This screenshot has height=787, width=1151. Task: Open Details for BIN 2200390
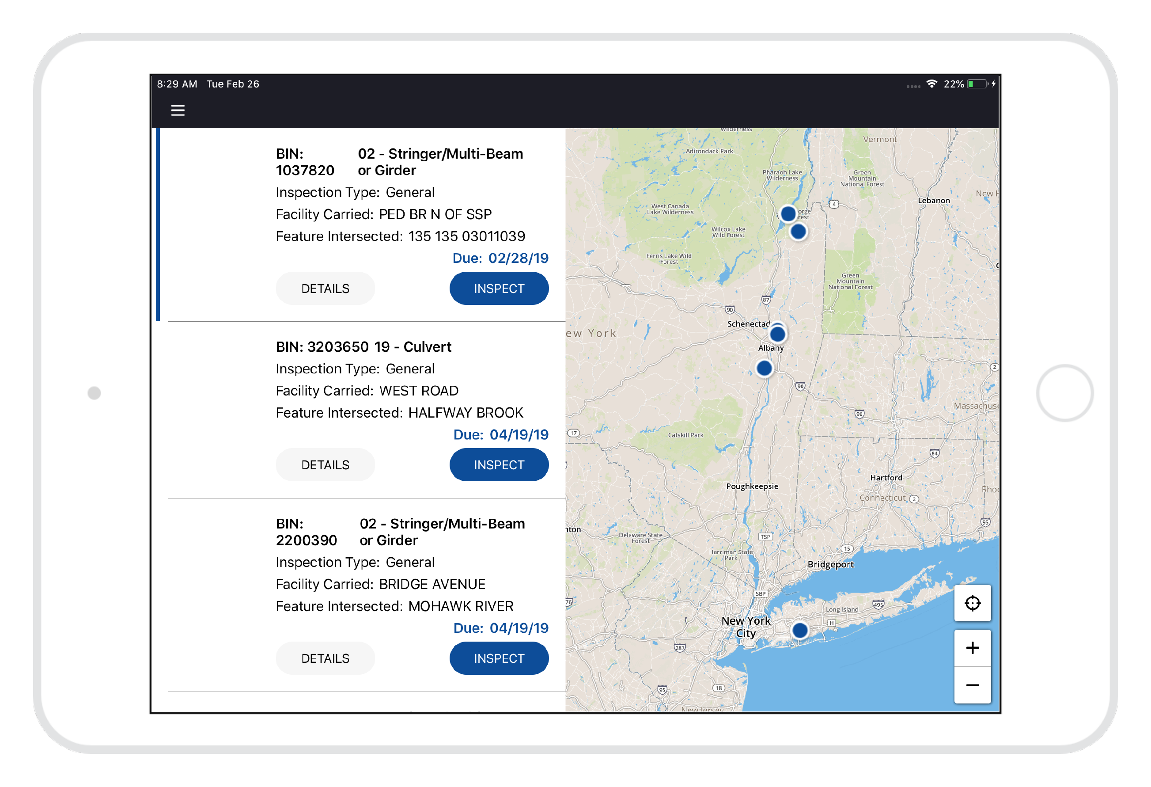325,658
